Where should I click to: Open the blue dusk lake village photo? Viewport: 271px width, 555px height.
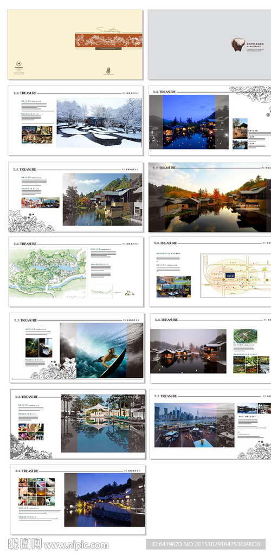[189, 122]
